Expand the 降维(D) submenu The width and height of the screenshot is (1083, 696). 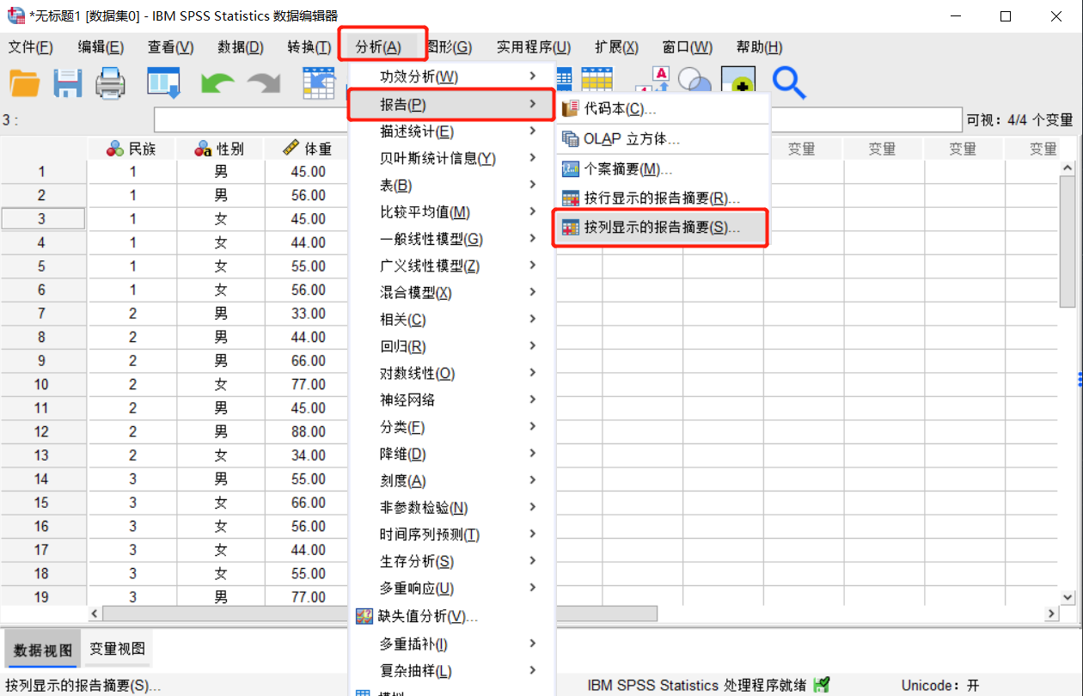tap(452, 454)
